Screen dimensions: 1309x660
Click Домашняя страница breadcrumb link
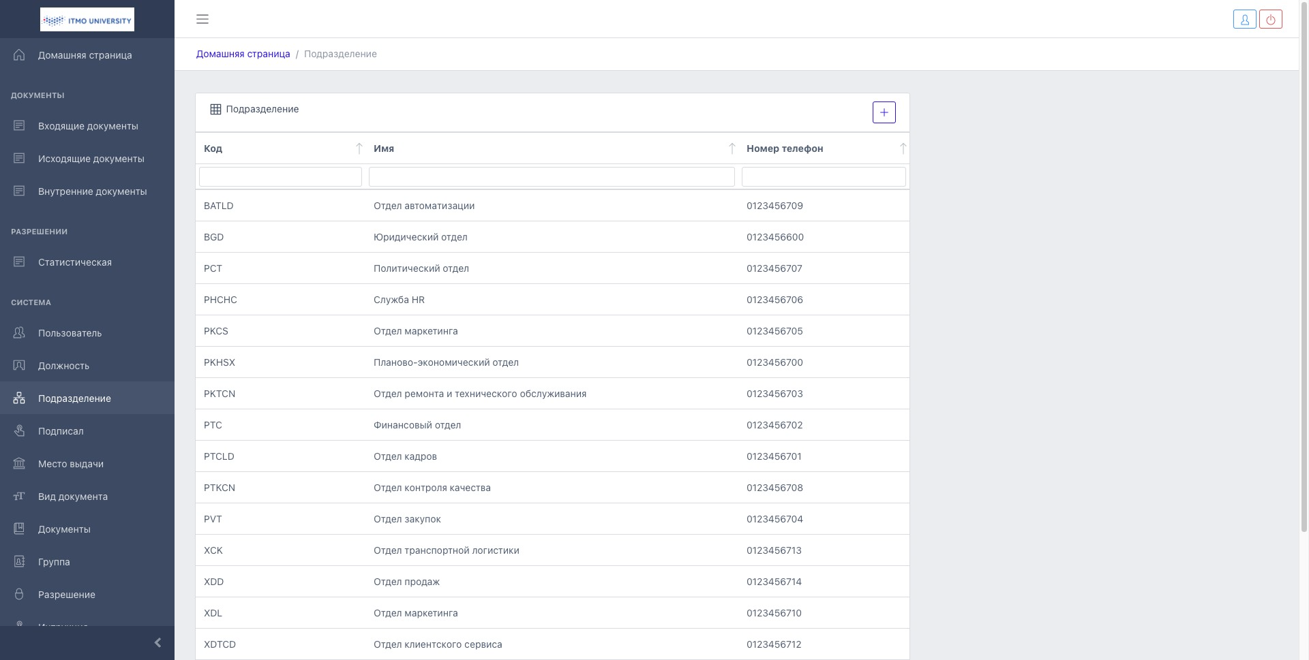[243, 54]
